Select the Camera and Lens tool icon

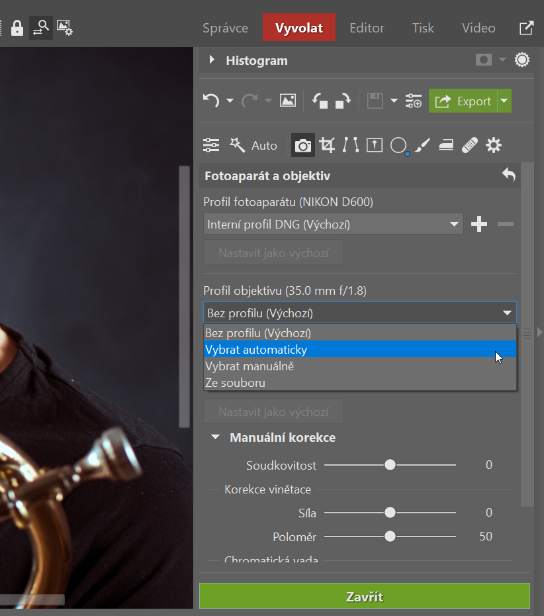pyautogui.click(x=303, y=145)
